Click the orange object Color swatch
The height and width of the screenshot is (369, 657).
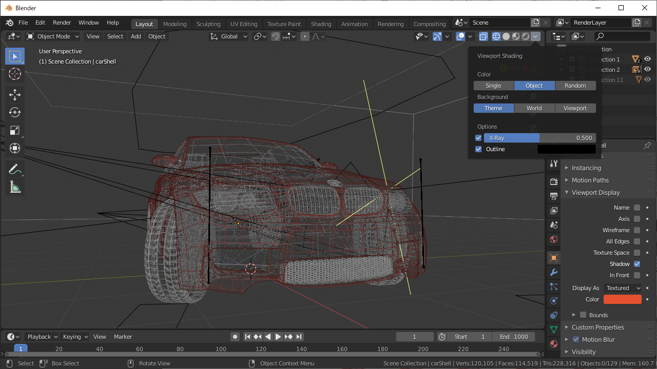tap(622, 299)
